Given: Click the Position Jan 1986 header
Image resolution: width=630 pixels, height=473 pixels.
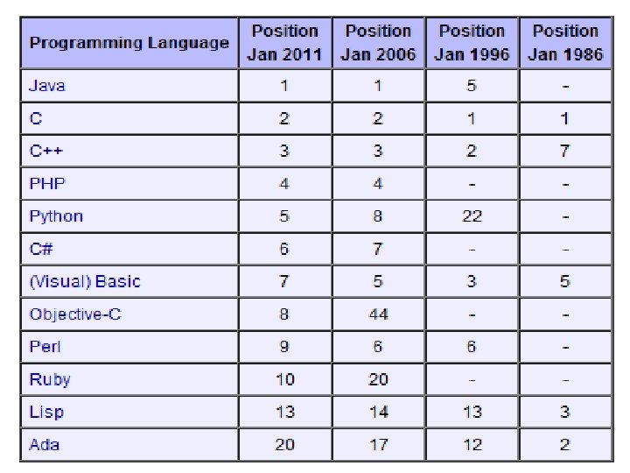Looking at the screenshot, I should (x=566, y=43).
